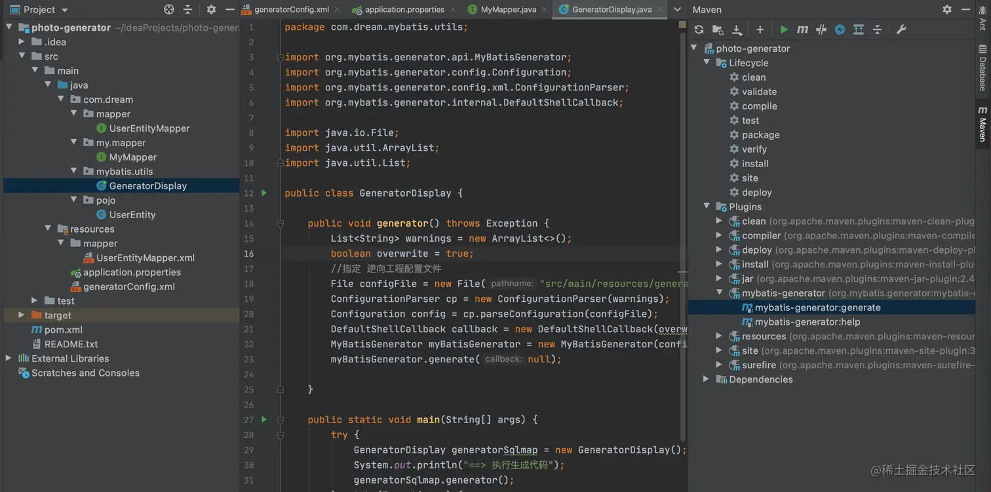Open Execute Maven Goal dialog
991x492 pixels.
[802, 29]
